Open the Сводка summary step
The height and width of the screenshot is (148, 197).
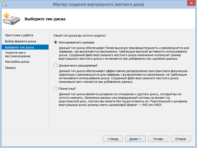[x=10, y=68]
